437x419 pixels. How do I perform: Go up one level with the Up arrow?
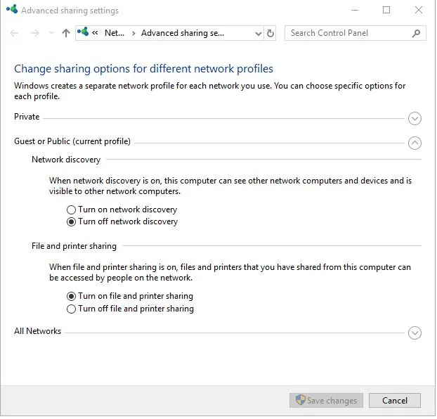pos(66,33)
